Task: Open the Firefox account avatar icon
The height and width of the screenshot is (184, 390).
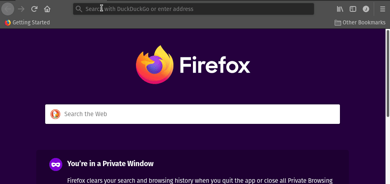Action: tap(366, 9)
